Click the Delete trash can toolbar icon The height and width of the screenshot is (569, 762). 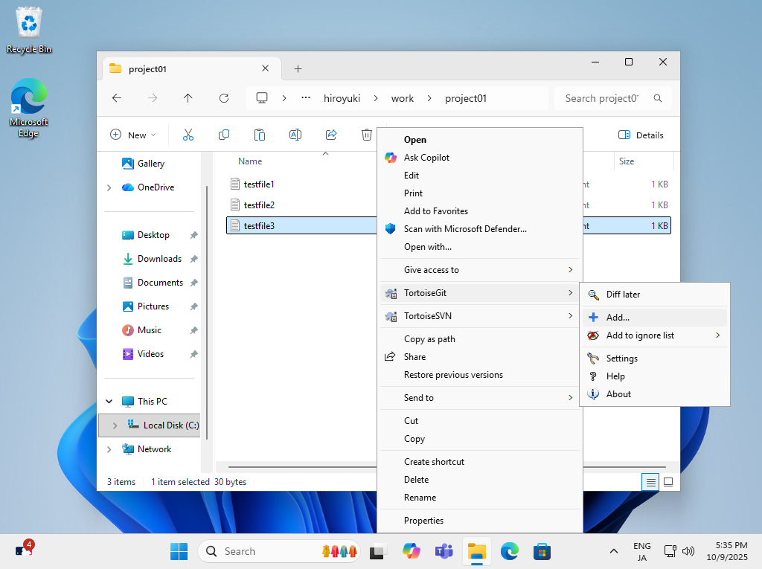(367, 135)
